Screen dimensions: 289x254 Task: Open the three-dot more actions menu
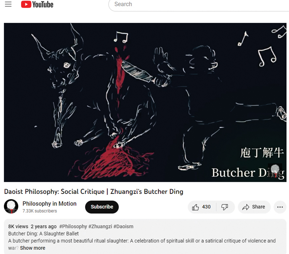point(280,207)
